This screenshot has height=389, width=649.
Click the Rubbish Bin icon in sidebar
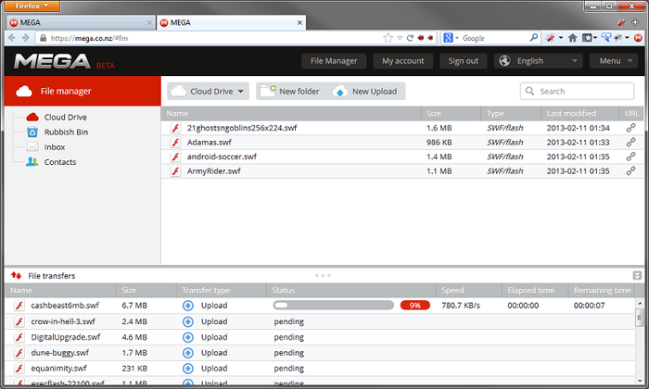click(32, 132)
